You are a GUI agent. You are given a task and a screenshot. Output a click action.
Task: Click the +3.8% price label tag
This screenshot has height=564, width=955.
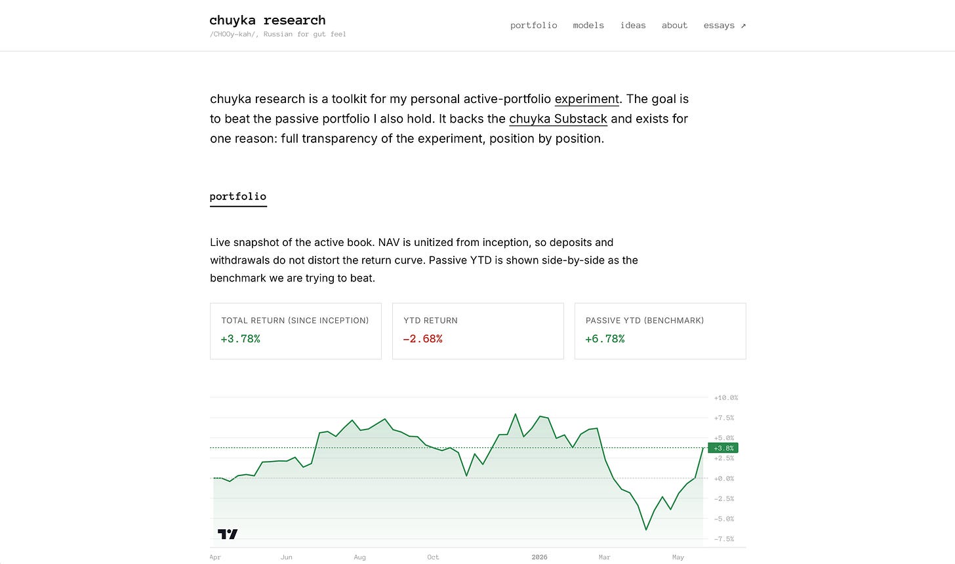tap(723, 448)
